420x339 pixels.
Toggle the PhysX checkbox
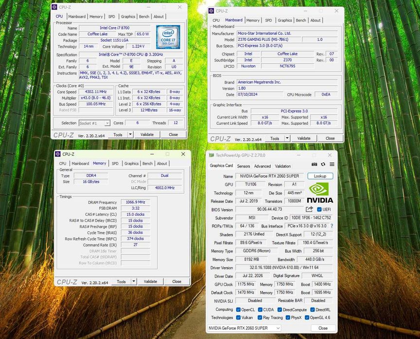click(x=288, y=318)
